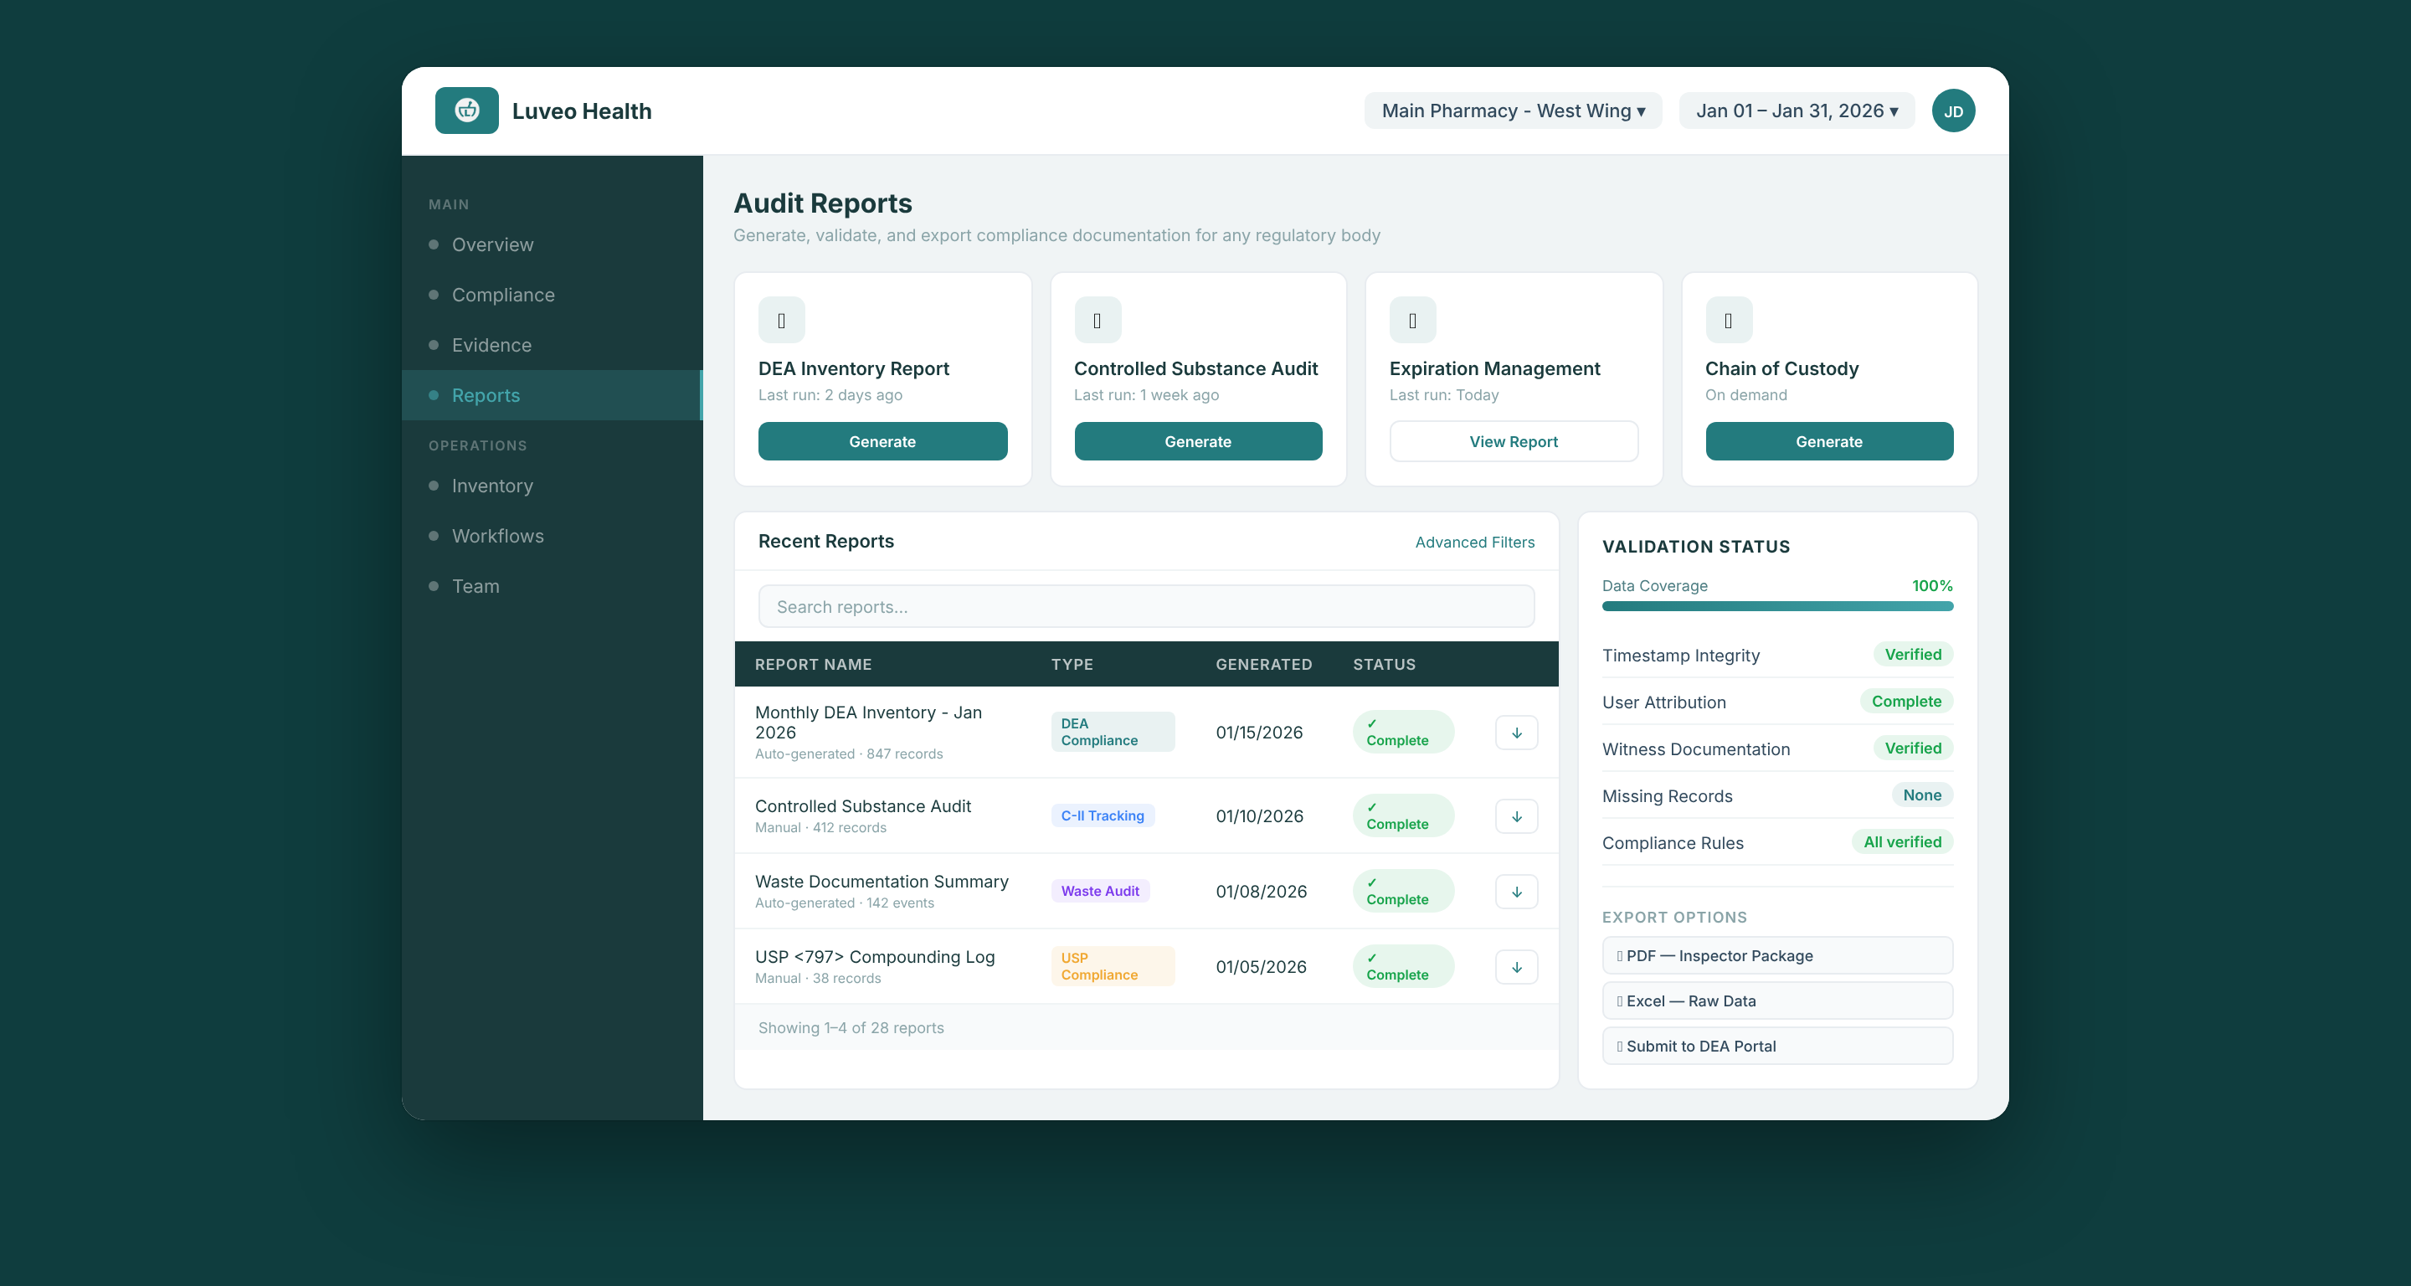Click Complete status for USP Compounding Log
This screenshot has width=2411, height=1286.
click(1403, 967)
